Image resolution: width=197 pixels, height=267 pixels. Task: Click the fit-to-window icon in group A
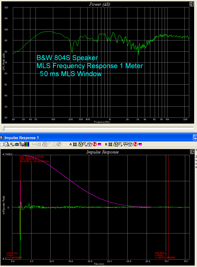point(89,145)
